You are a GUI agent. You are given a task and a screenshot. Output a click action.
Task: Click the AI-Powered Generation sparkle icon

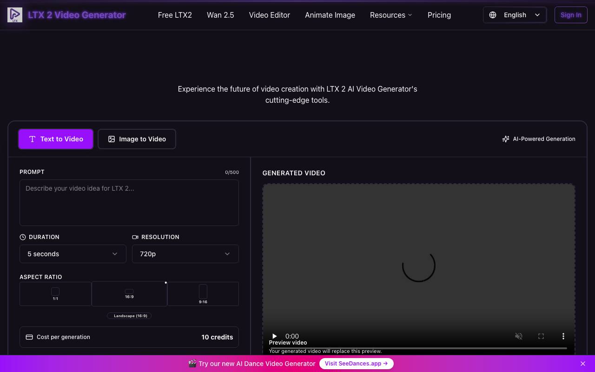click(x=506, y=139)
